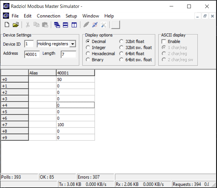The image size is (217, 188).
Task: Click the Alias cell in row +1
Action: (x=43, y=86)
